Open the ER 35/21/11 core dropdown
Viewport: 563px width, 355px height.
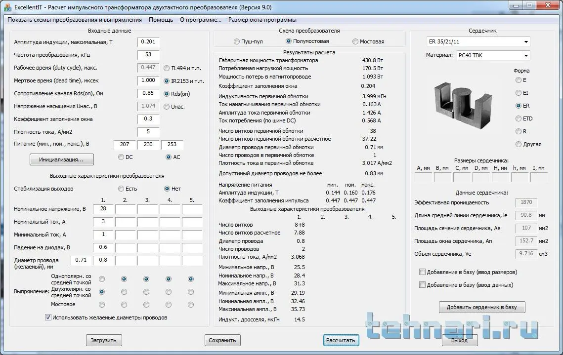pyautogui.click(x=478, y=41)
